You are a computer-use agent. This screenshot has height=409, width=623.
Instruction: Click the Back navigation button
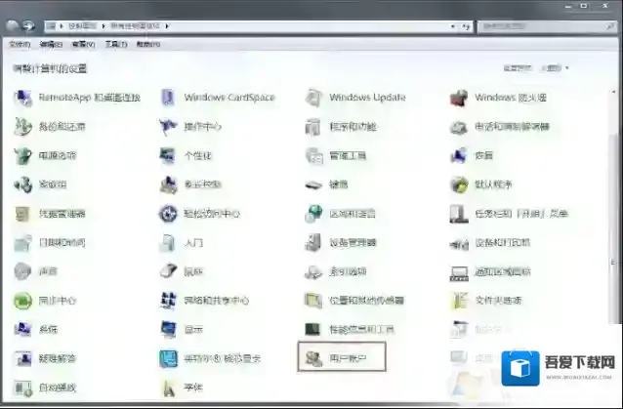pos(13,26)
